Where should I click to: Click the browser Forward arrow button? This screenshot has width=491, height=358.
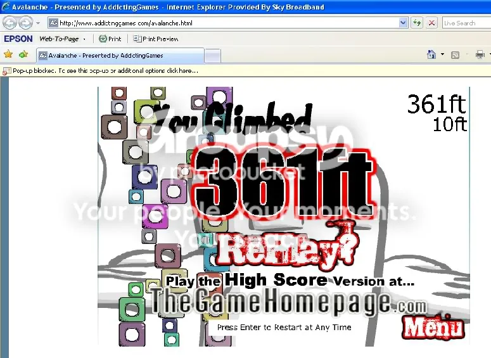pyautogui.click(x=26, y=23)
